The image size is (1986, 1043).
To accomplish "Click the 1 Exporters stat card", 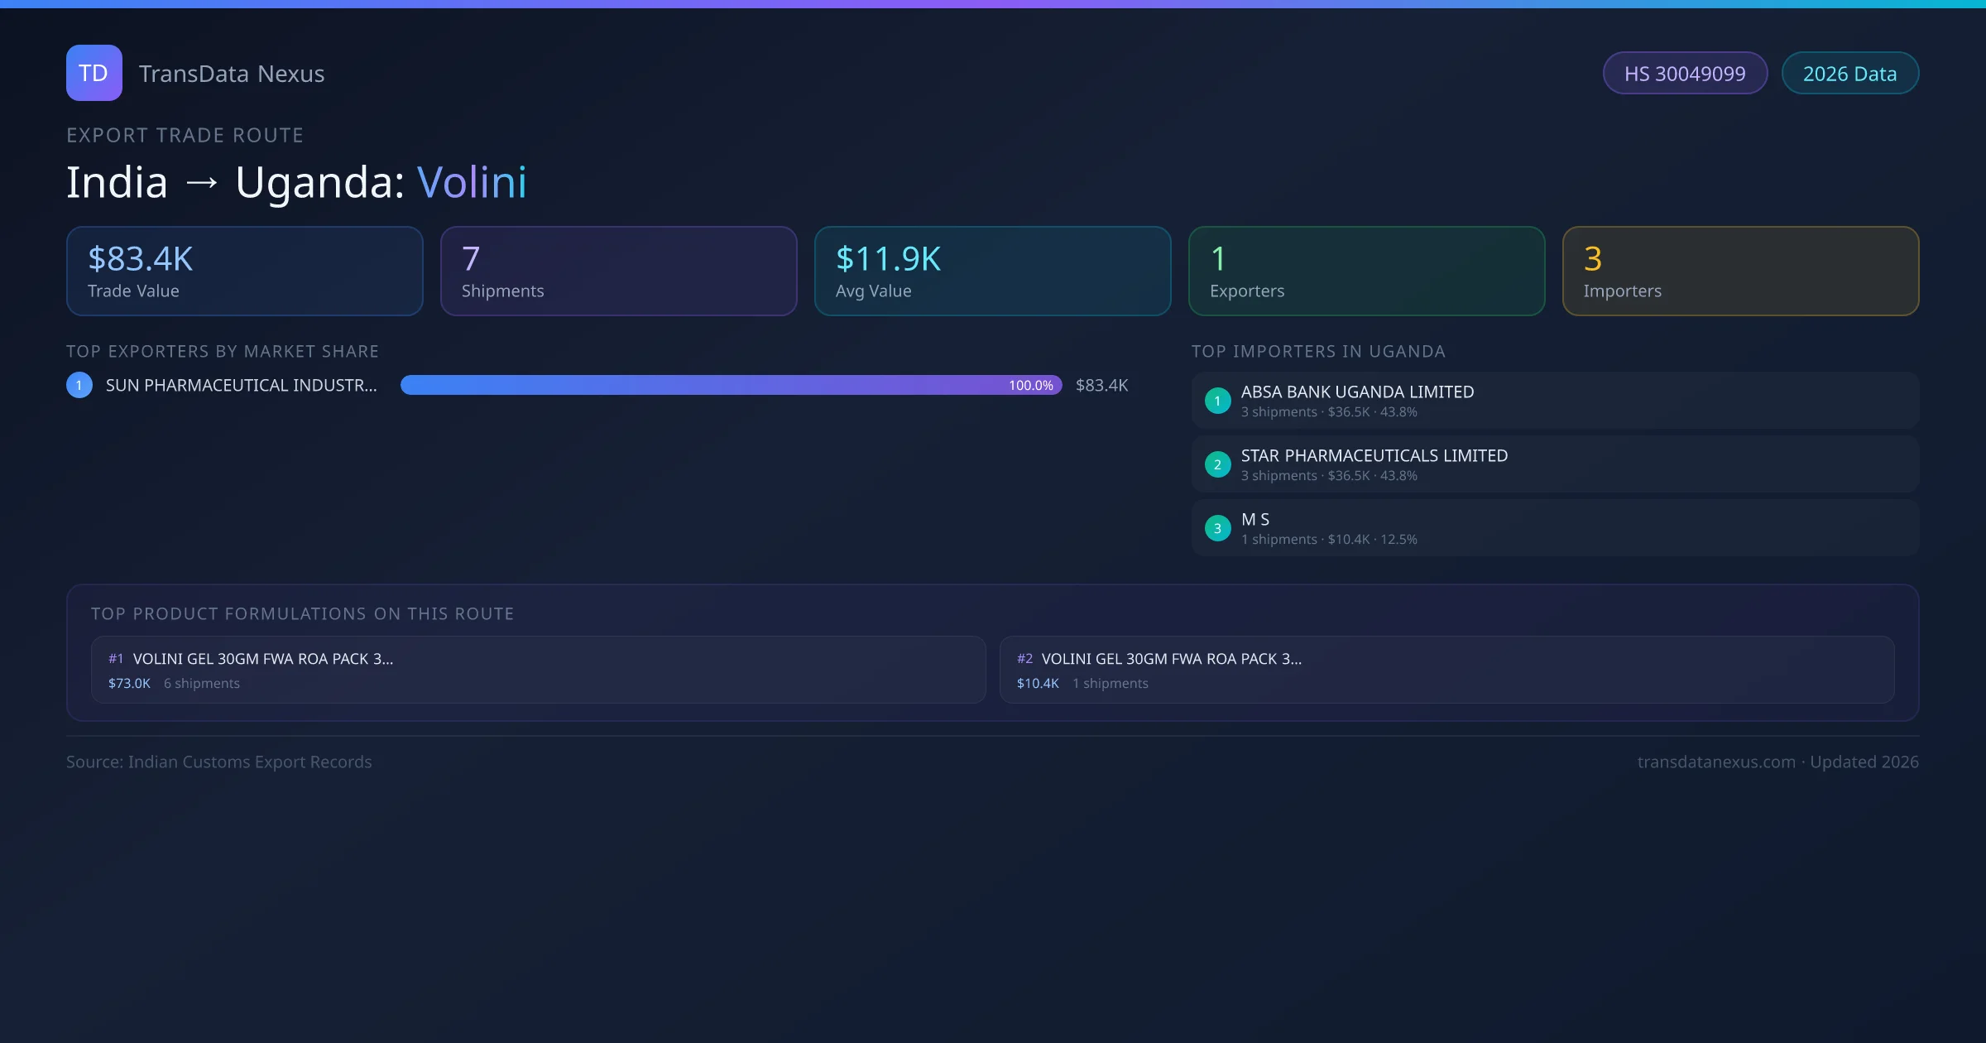I will point(1366,272).
